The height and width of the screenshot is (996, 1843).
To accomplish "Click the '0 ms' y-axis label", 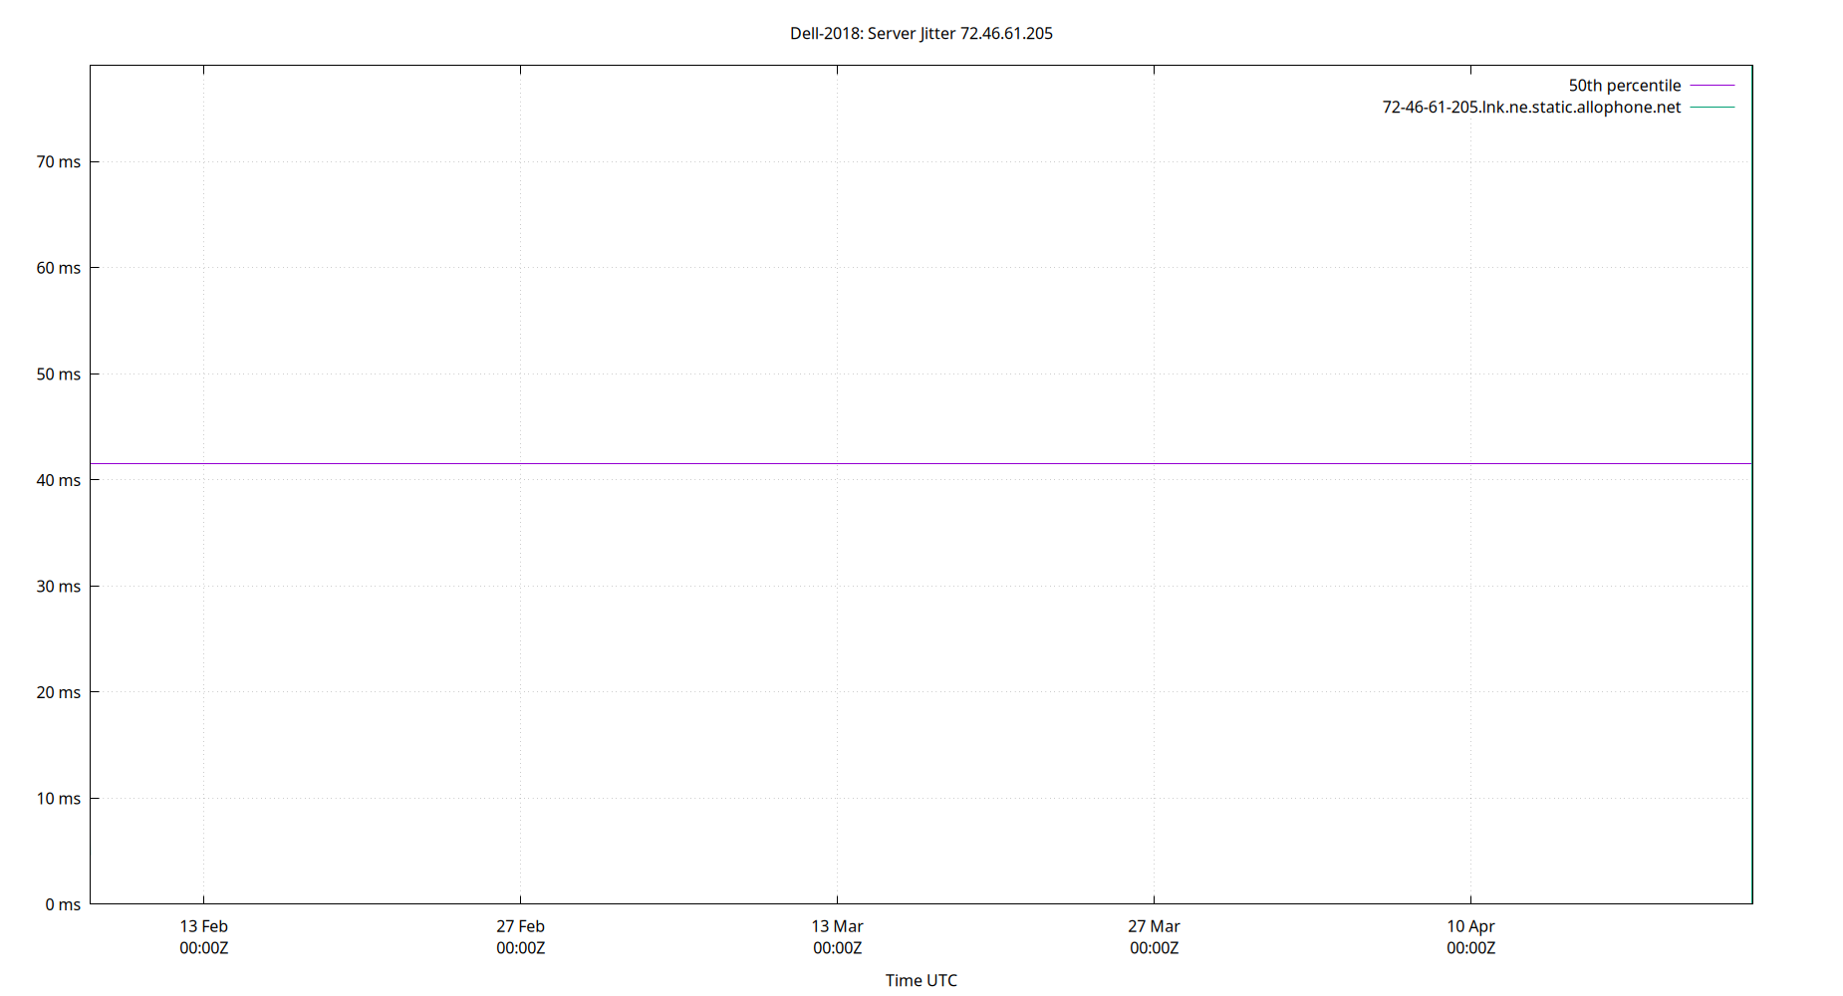I will tap(64, 903).
